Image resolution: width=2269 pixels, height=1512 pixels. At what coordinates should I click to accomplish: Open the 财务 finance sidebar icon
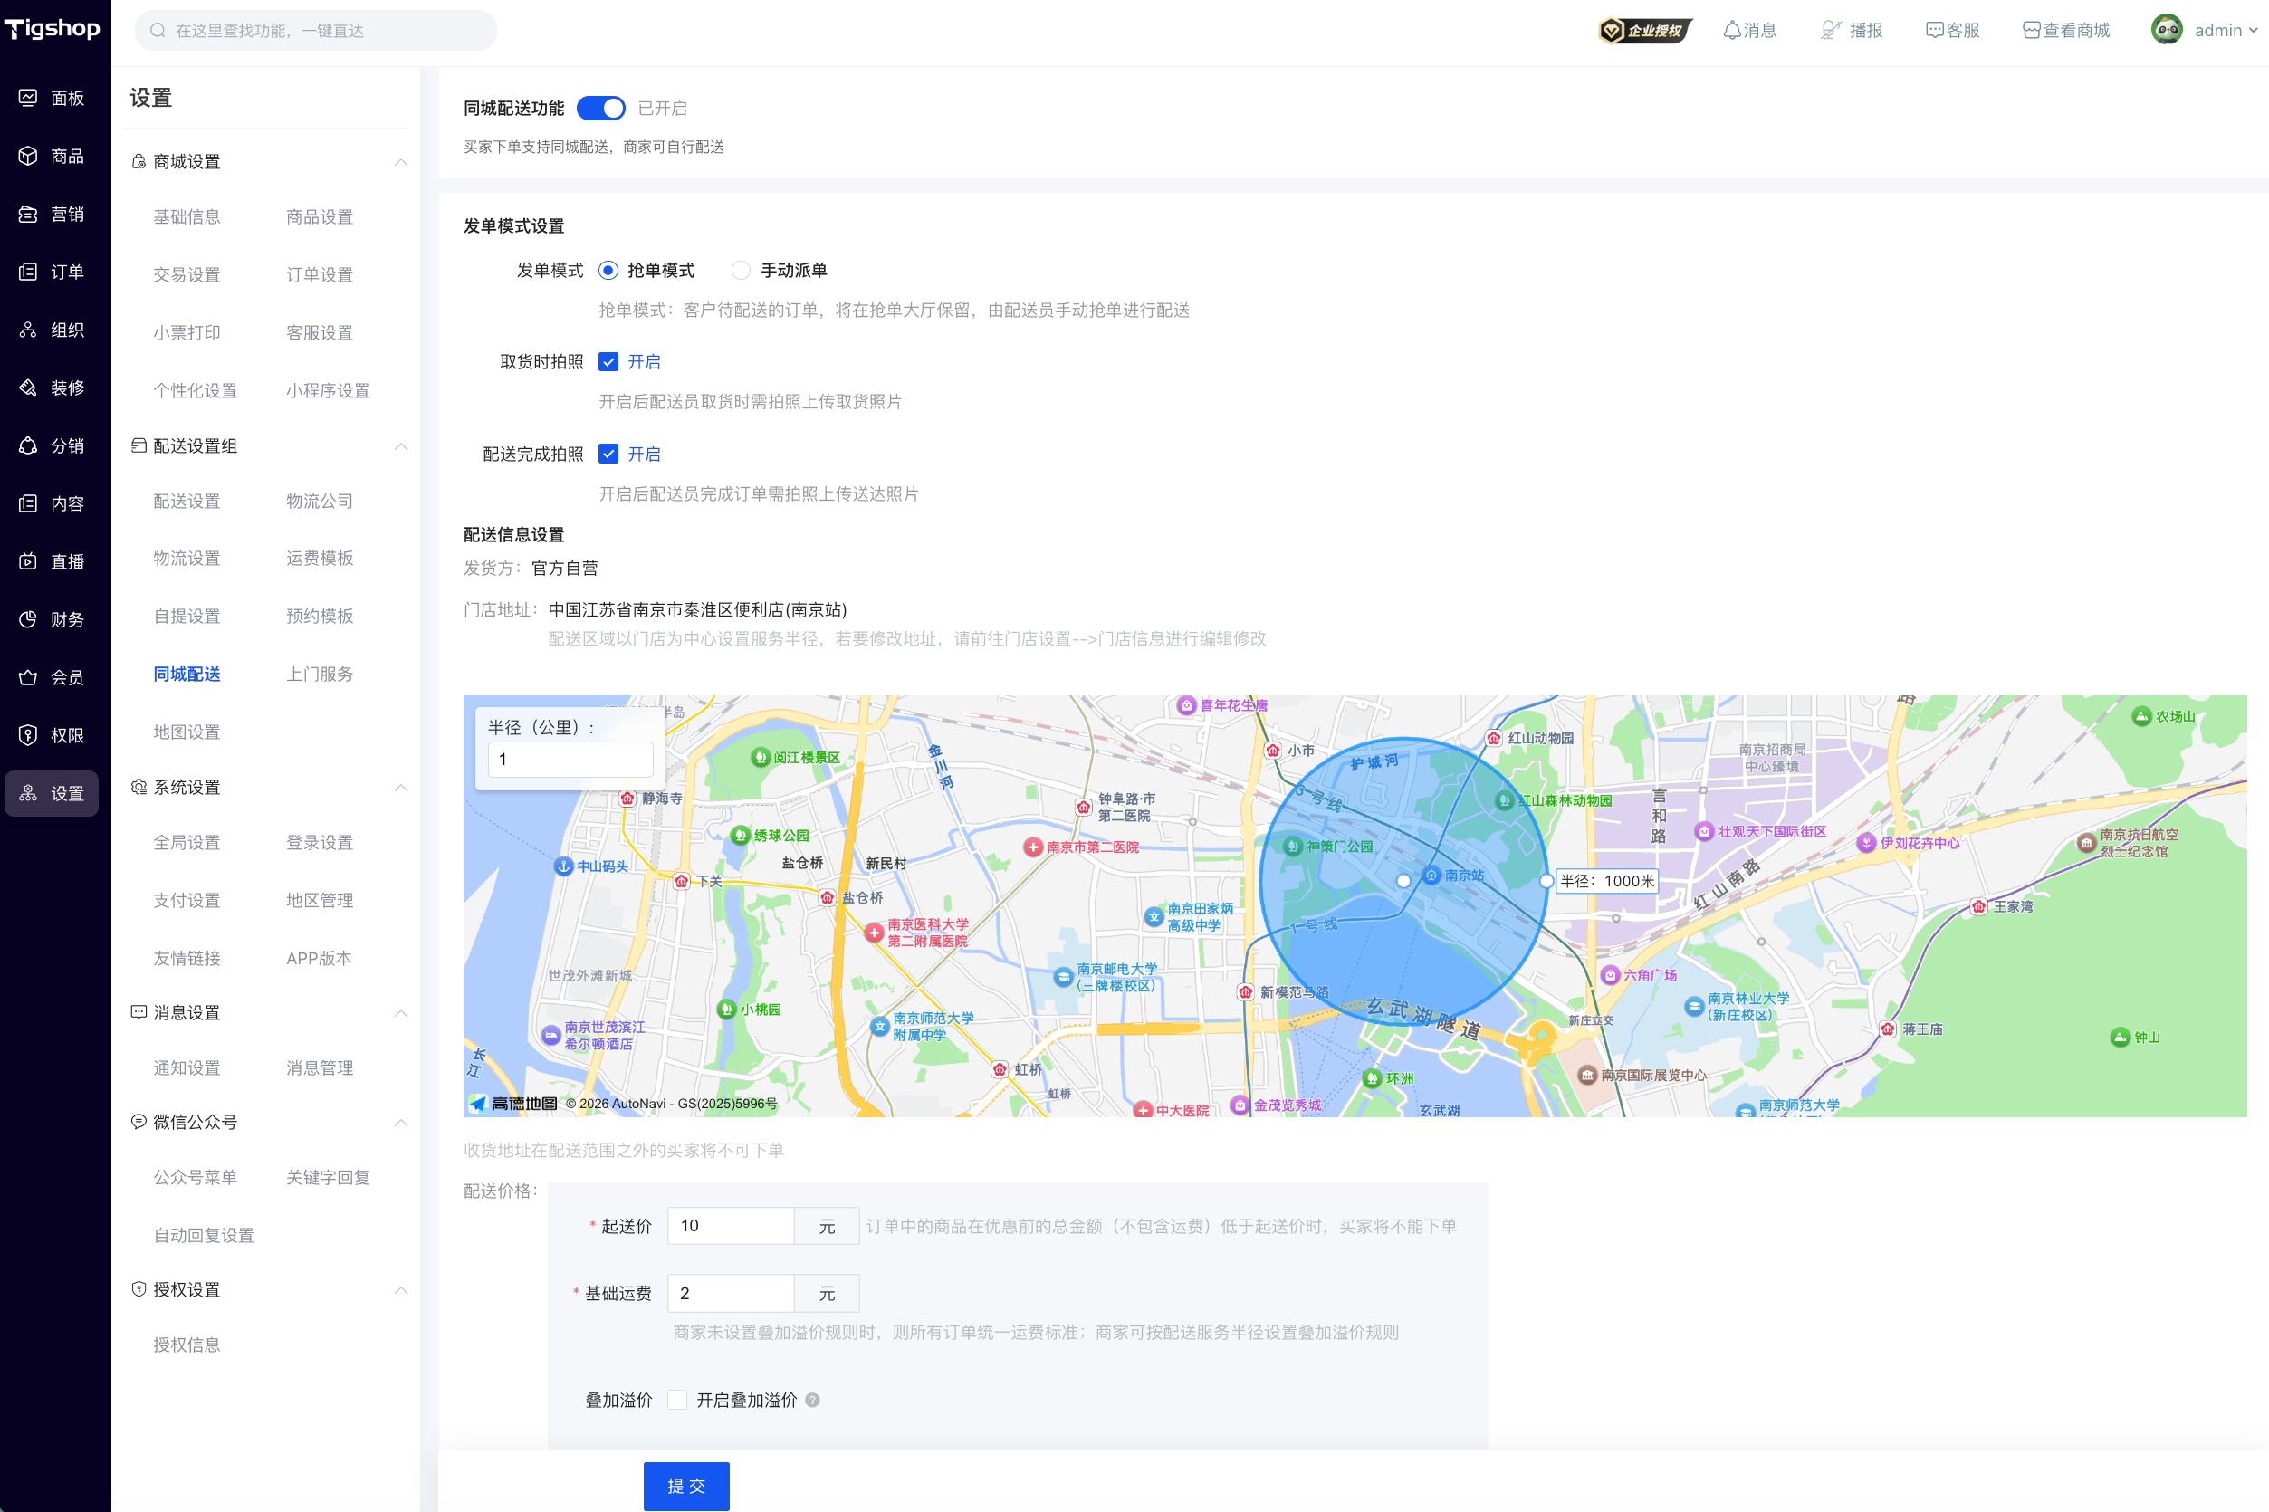click(28, 618)
